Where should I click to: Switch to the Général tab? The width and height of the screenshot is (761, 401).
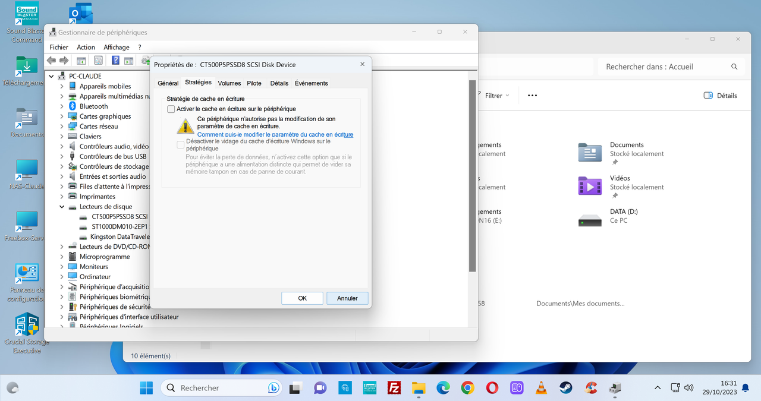click(x=168, y=83)
